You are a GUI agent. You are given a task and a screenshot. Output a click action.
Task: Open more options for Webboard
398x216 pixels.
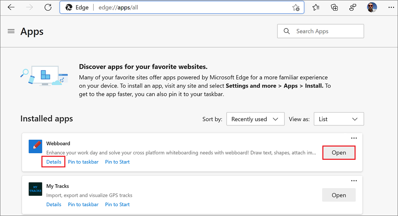point(354,138)
